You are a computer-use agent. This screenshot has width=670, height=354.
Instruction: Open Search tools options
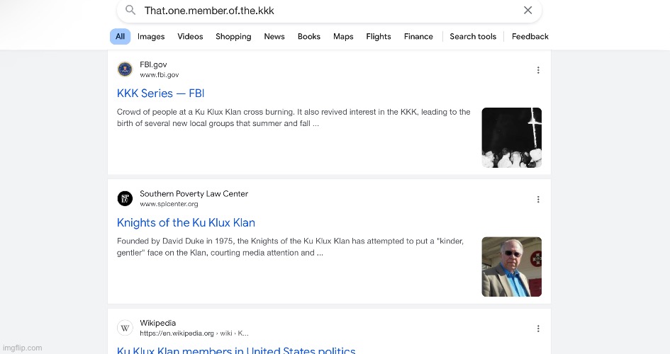473,37
